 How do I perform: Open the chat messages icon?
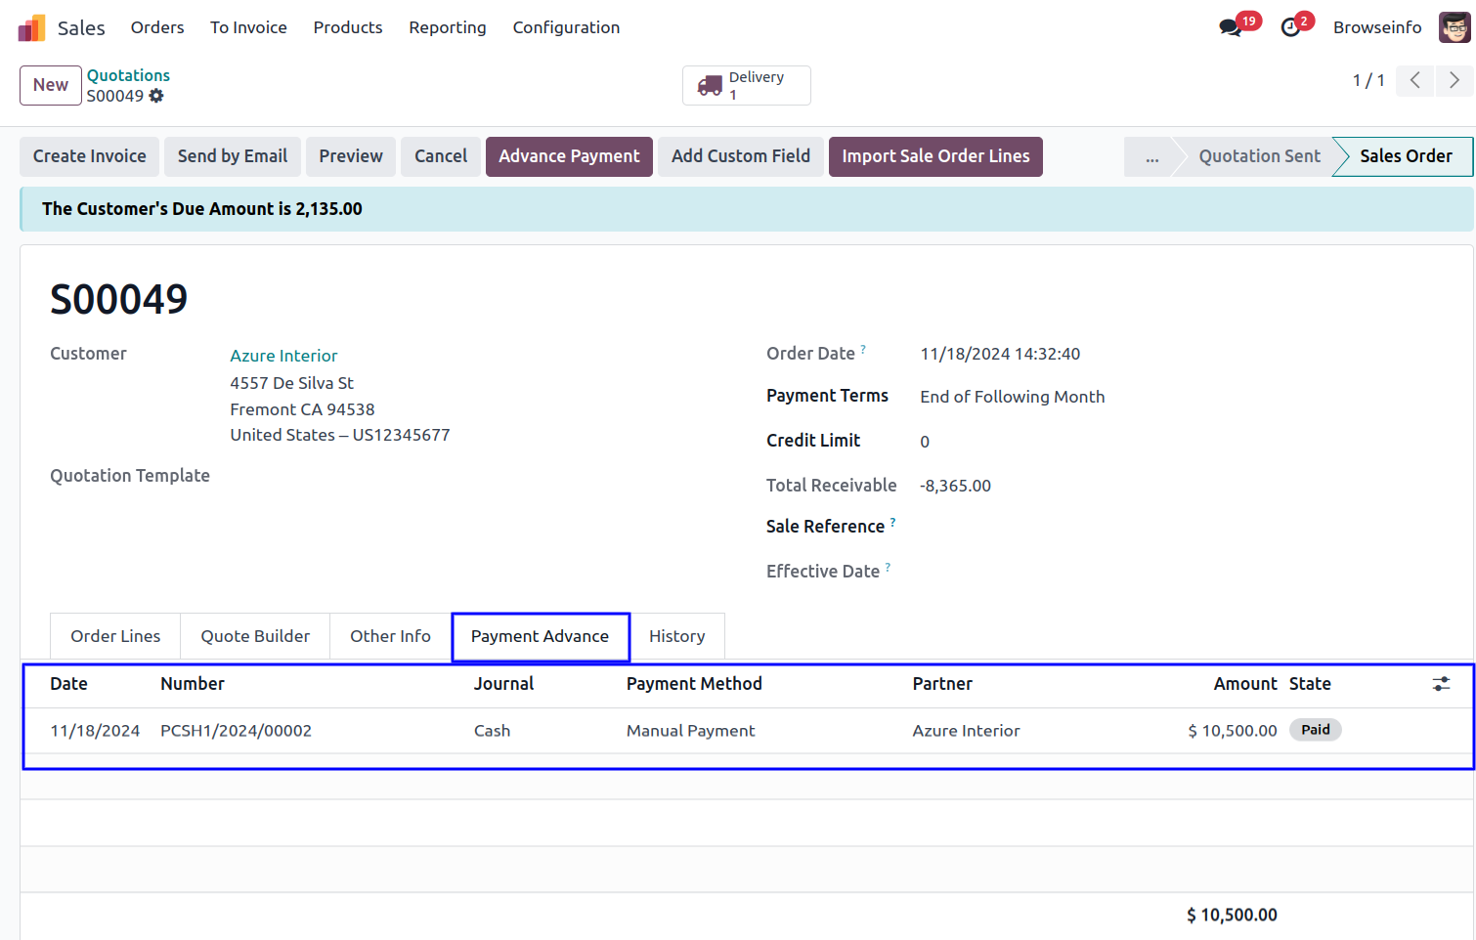tap(1231, 28)
